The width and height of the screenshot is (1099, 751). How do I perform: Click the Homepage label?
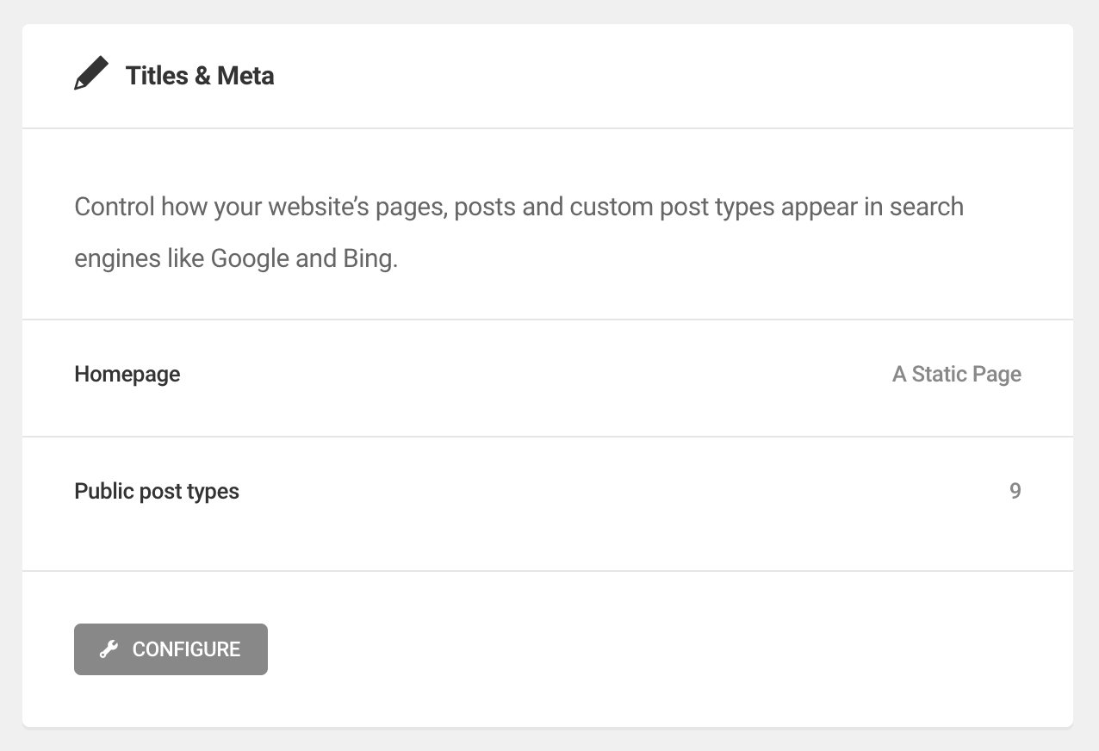pos(127,374)
